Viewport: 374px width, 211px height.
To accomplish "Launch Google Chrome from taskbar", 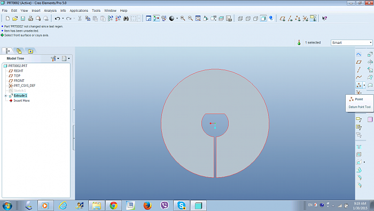I will [x=113, y=206].
